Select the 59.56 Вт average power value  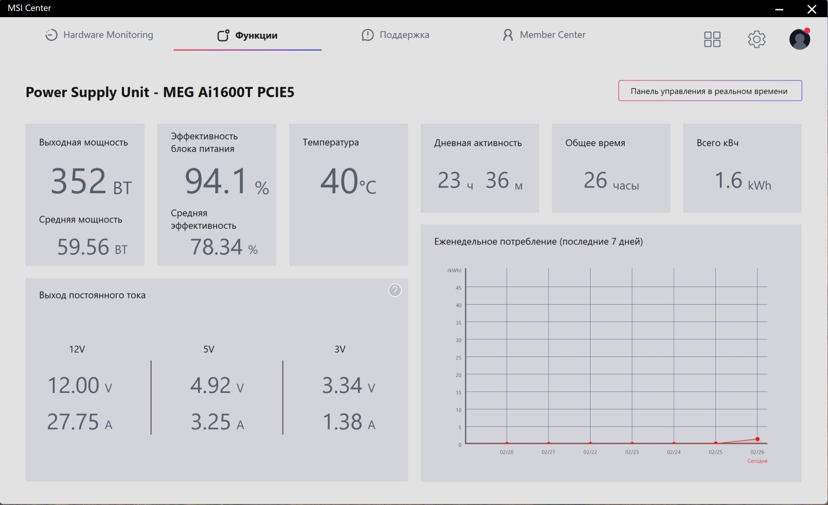click(x=92, y=247)
